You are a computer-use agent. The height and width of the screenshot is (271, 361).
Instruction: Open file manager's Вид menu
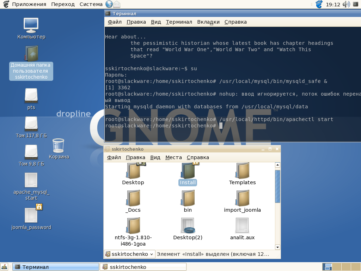(x=155, y=157)
